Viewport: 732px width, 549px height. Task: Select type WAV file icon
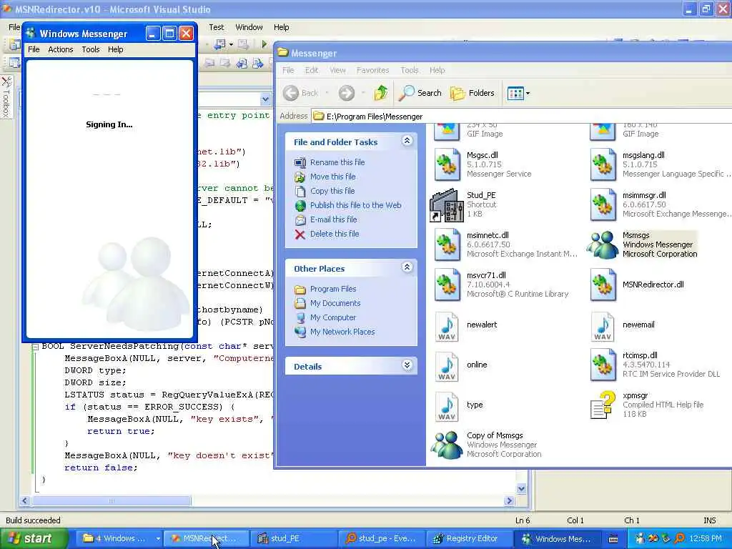(447, 406)
